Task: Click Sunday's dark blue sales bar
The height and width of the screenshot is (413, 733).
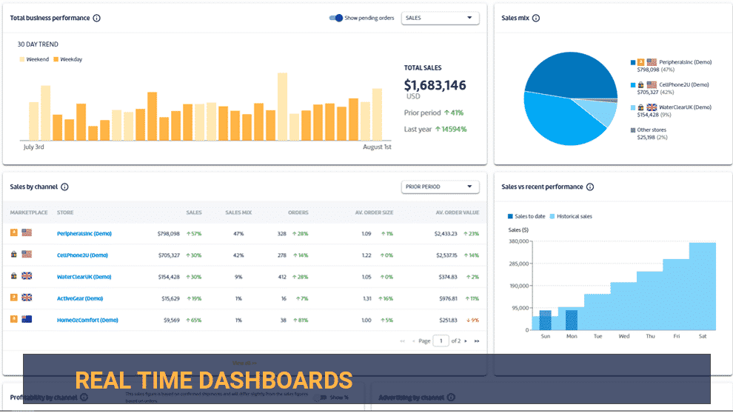Action: click(x=545, y=320)
